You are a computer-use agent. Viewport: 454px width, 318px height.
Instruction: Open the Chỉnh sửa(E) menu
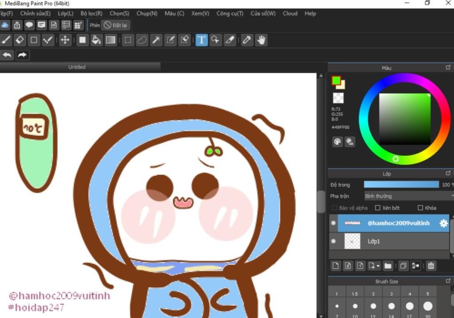(x=35, y=14)
